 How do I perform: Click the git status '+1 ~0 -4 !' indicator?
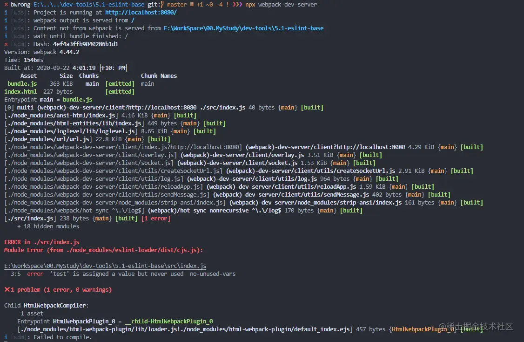tap(213, 4)
